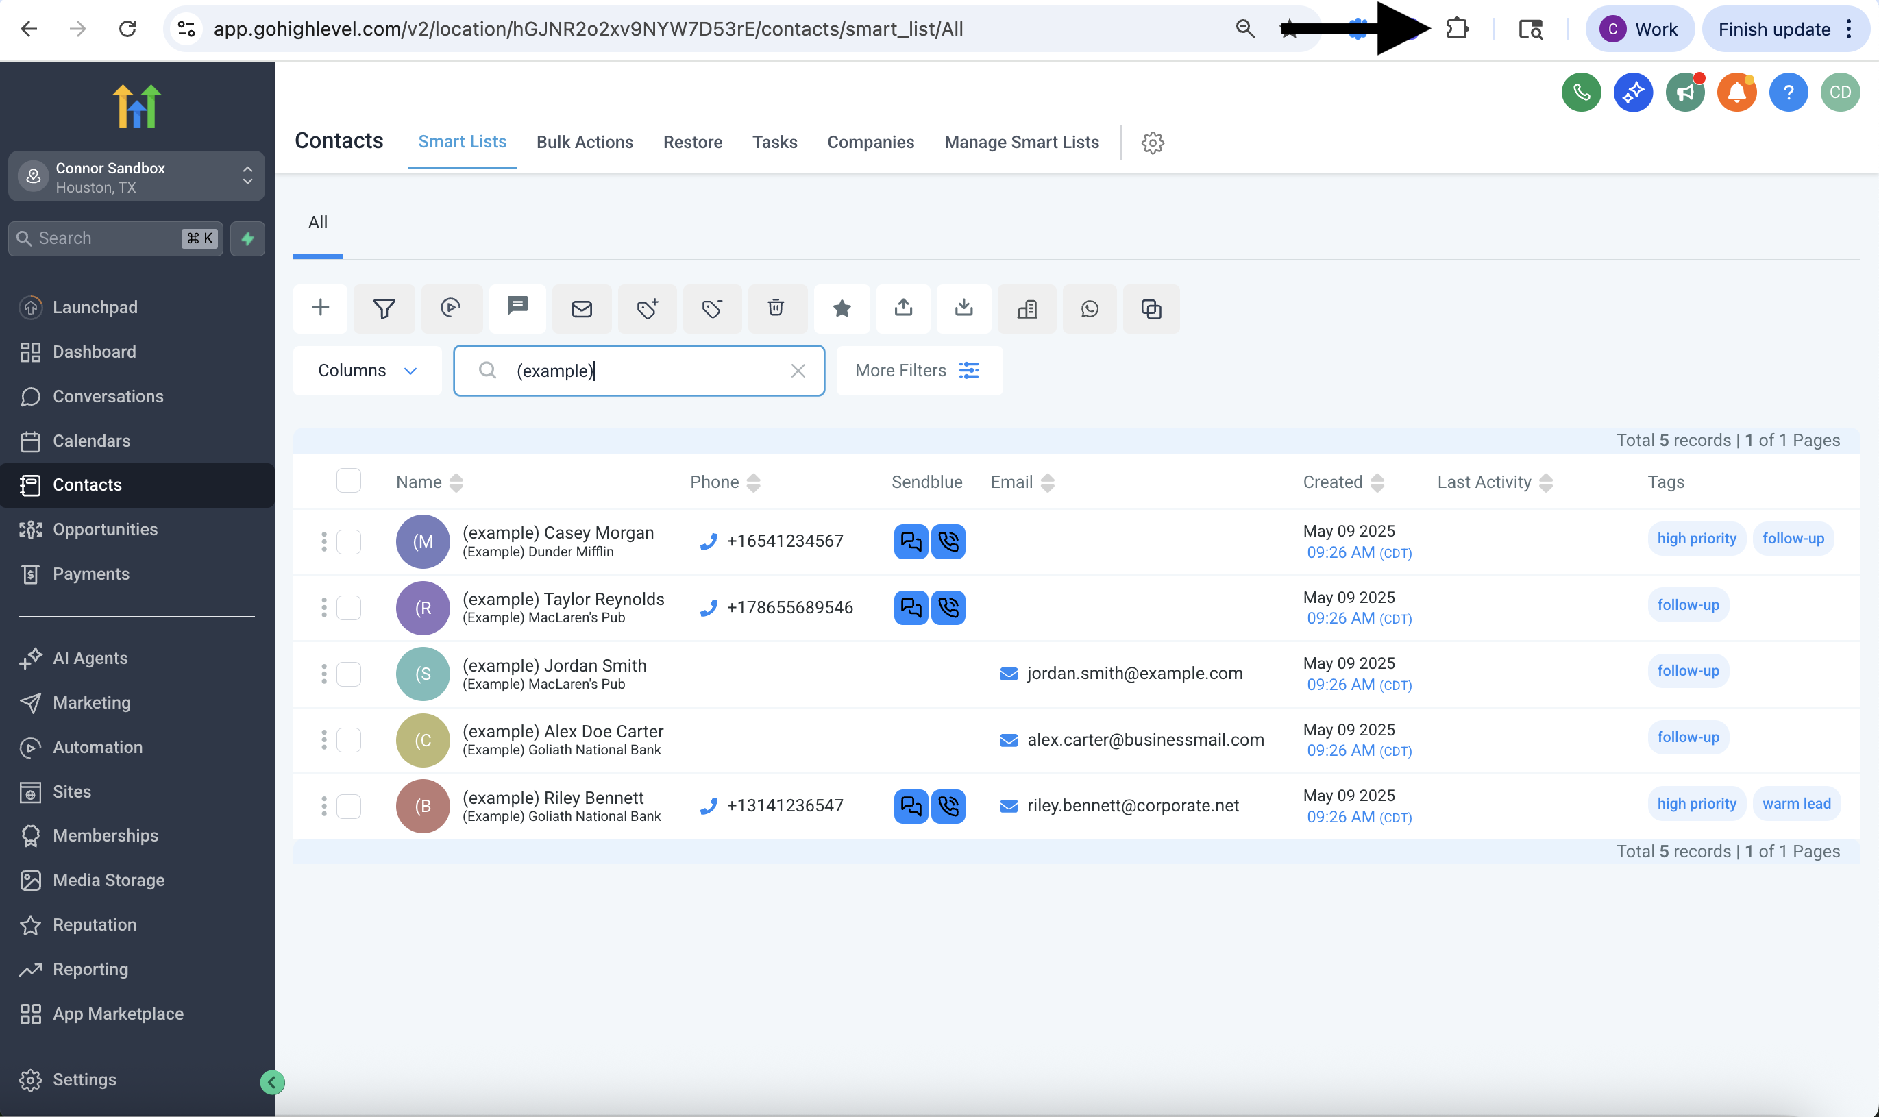Click the send email envelope icon
This screenshot has height=1117, width=1879.
point(582,308)
